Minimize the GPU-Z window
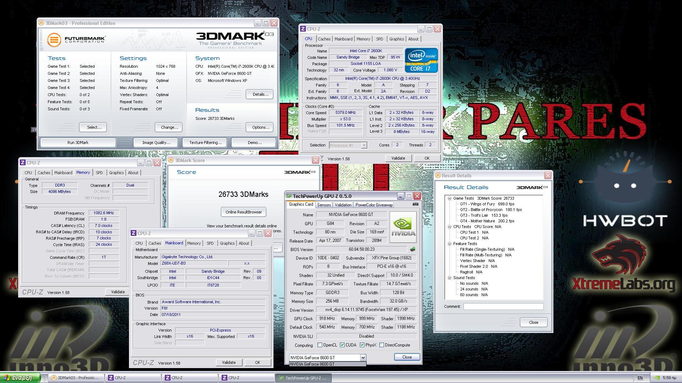 pyautogui.click(x=401, y=196)
